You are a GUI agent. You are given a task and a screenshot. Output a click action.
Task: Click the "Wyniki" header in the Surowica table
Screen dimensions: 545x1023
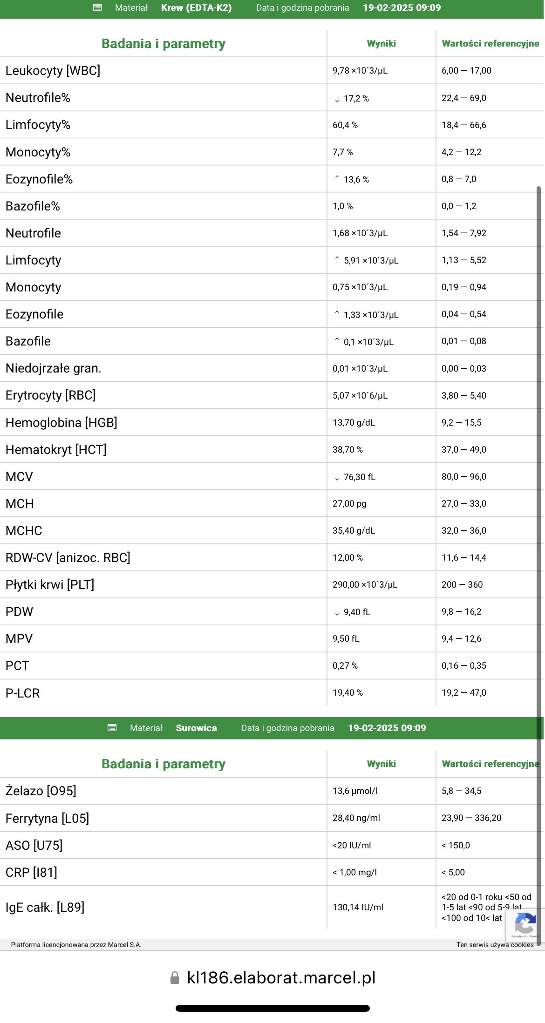click(381, 764)
